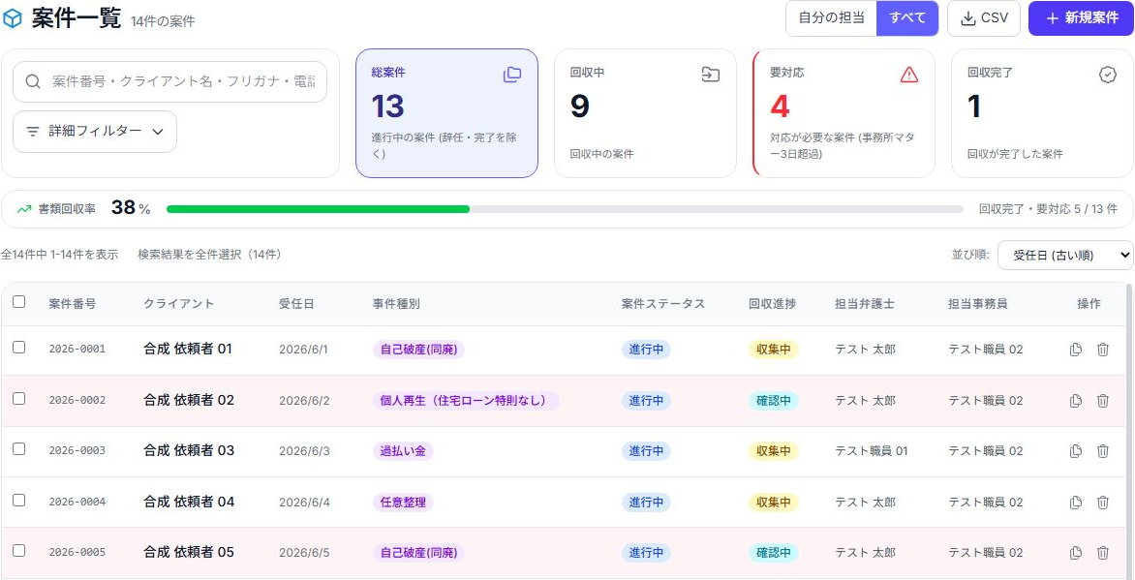Screen dimensions: 1135x580
Task: Click the warning triangle on the 要対応 card
Action: [909, 74]
